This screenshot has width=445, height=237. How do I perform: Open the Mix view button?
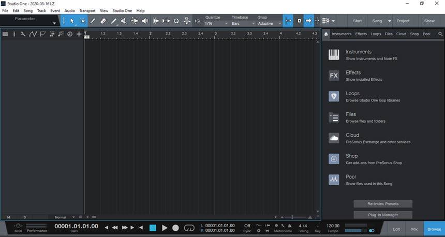(414, 229)
